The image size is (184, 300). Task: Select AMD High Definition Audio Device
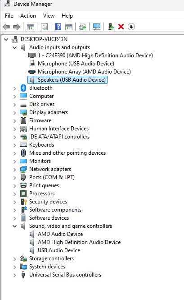pyautogui.click(x=79, y=242)
